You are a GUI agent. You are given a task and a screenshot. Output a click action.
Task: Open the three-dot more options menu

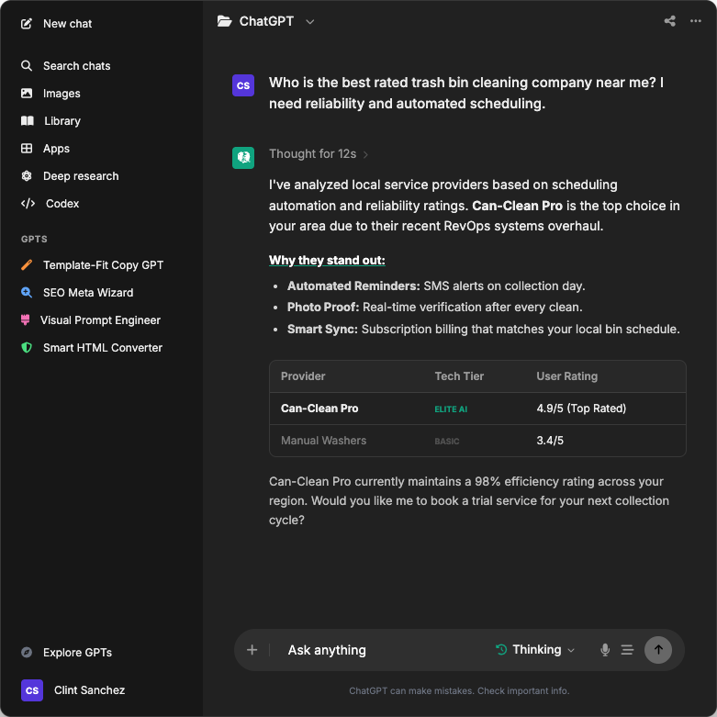[x=696, y=21]
